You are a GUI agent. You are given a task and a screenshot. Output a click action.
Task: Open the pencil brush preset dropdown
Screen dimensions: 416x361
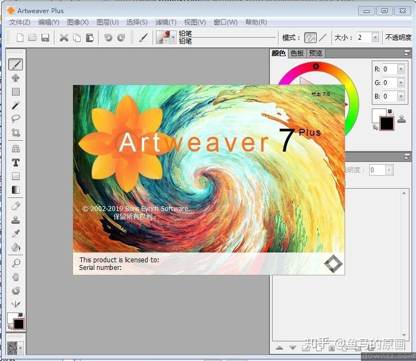173,38
